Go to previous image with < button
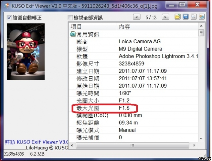The image size is (212, 161). [136, 17]
